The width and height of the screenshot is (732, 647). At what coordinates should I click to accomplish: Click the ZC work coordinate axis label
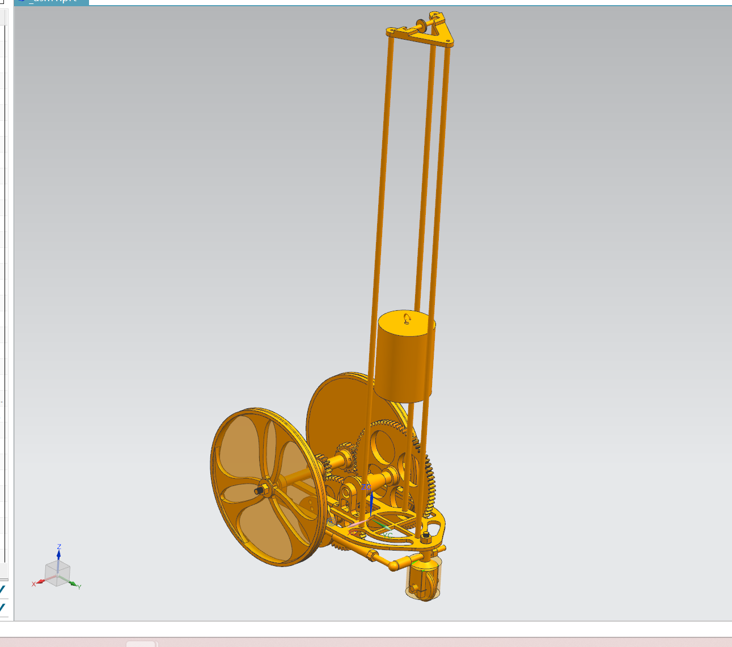pos(366,487)
